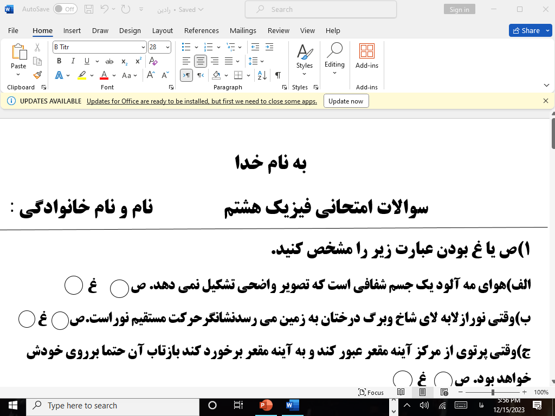Click the Format Painter brush icon
The image size is (555, 416).
coord(37,75)
